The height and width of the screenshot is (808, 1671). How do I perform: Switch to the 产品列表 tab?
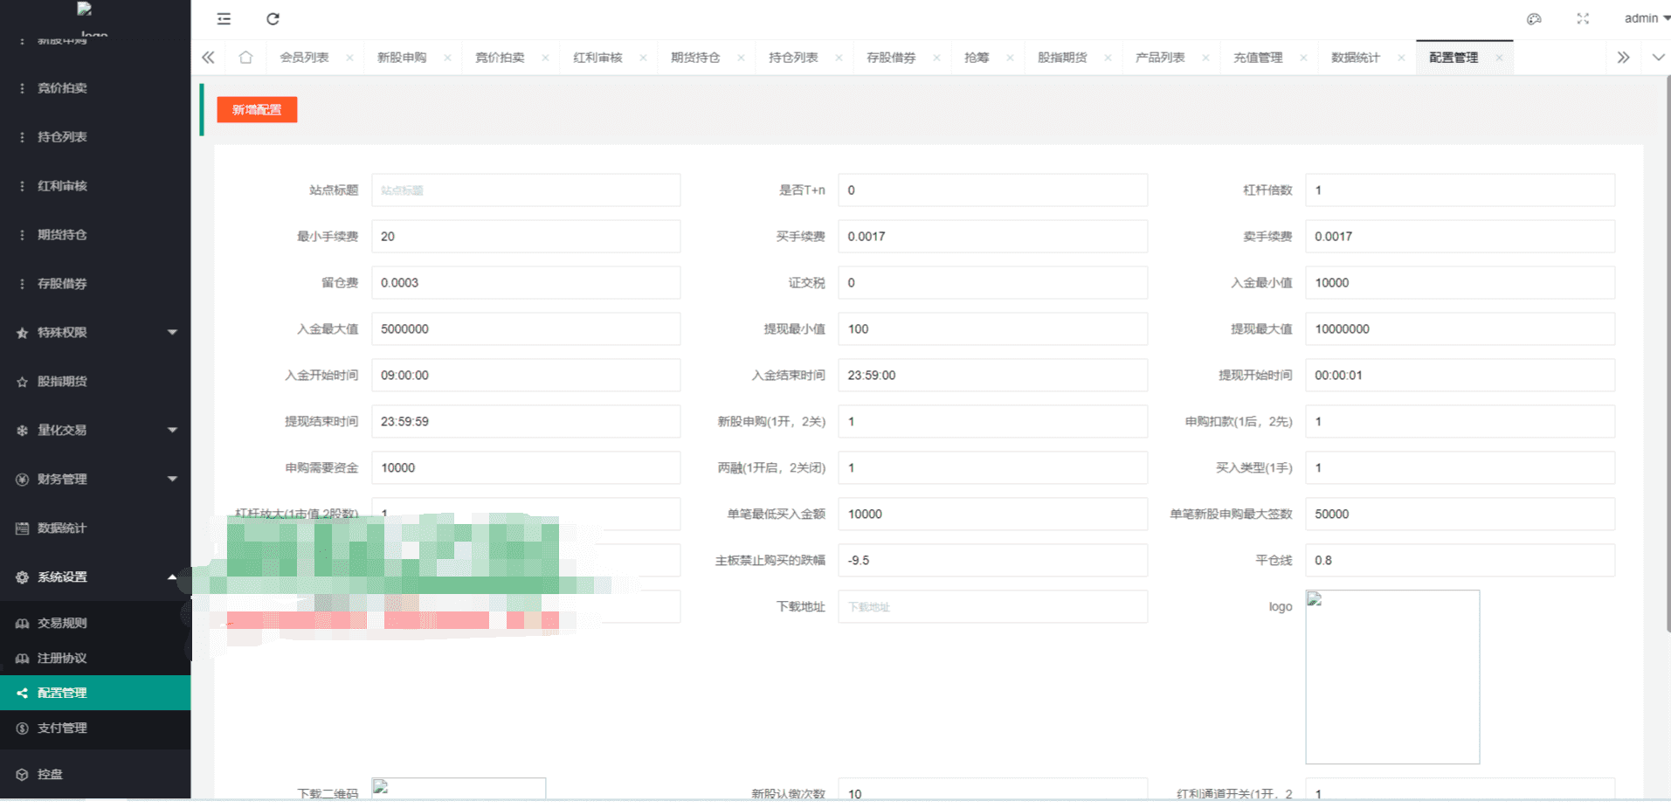coord(1161,58)
